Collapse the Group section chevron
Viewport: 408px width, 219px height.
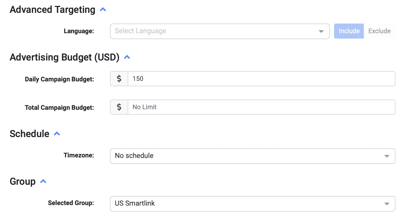[43, 182]
